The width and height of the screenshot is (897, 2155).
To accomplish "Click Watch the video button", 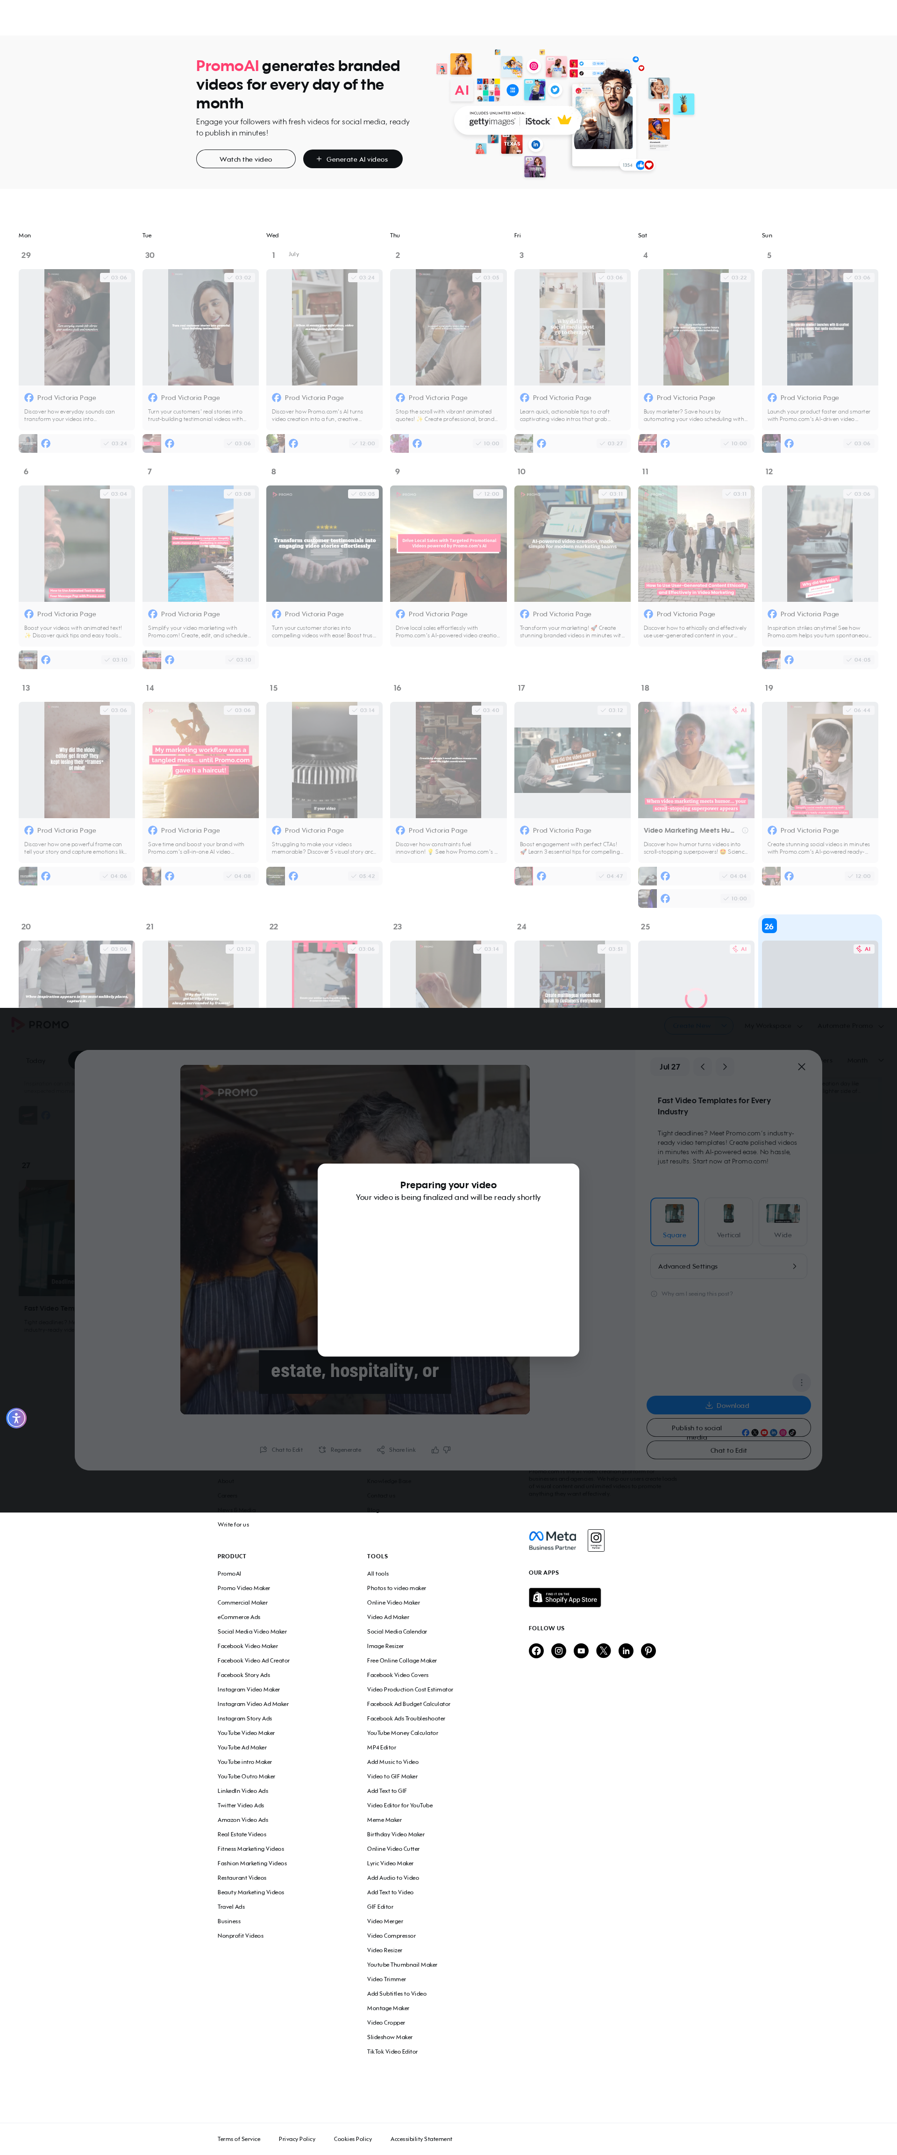I will [x=246, y=159].
